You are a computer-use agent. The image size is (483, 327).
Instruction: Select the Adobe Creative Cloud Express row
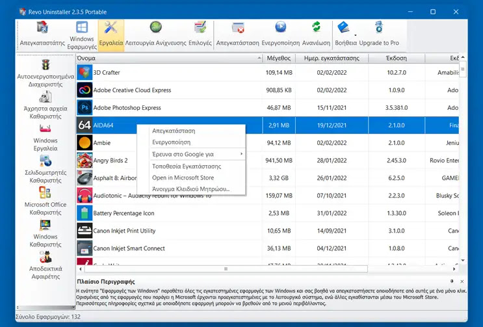[x=267, y=90]
